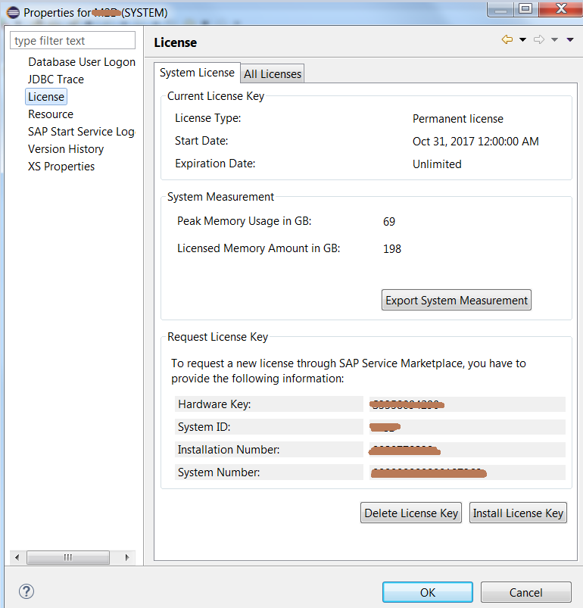This screenshot has height=608, width=583.
Task: Click the 'System ID:' label
Action: (x=204, y=427)
